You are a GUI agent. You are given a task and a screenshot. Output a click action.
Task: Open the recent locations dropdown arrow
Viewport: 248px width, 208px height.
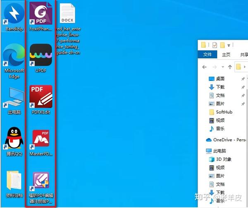(x=223, y=67)
